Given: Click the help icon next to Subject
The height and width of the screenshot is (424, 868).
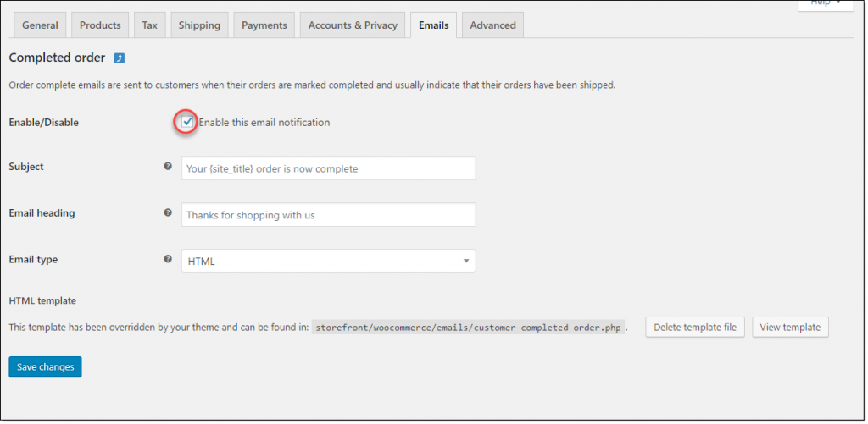Looking at the screenshot, I should (168, 166).
